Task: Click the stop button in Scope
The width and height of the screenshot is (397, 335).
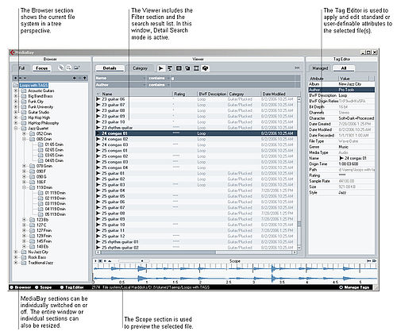Action: (100, 261)
